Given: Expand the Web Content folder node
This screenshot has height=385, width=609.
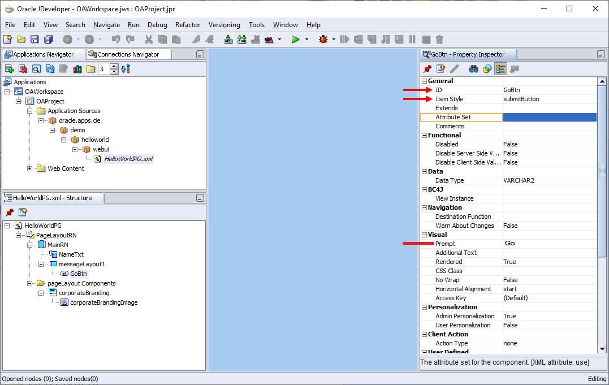Looking at the screenshot, I should pos(29,168).
